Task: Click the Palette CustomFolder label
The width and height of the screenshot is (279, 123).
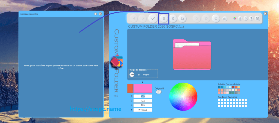Action: click(x=229, y=85)
